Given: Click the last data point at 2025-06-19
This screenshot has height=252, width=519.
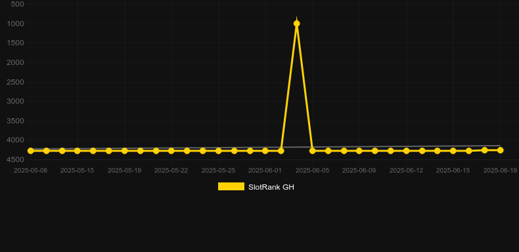Looking at the screenshot, I should pos(500,150).
